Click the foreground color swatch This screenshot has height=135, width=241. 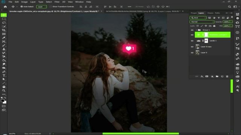(3, 100)
